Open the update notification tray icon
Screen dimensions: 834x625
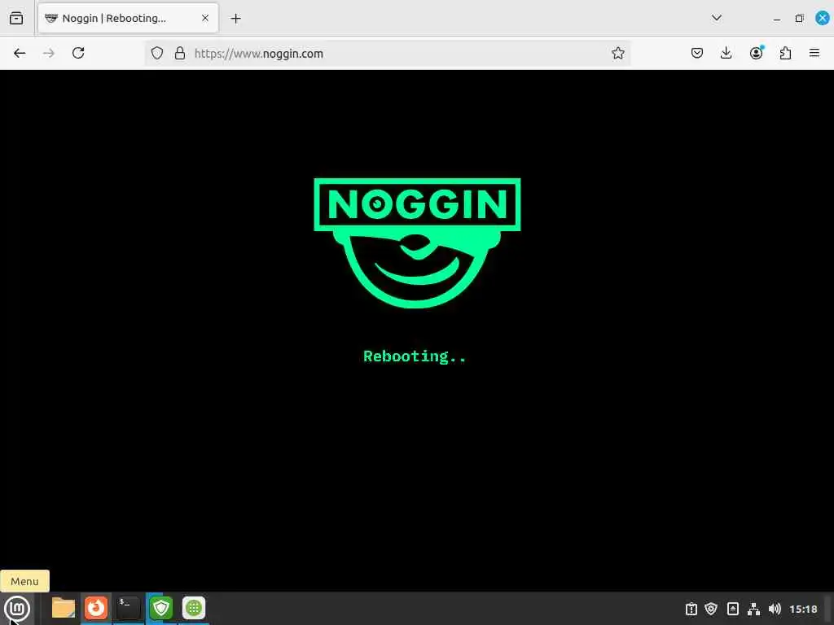click(x=691, y=609)
